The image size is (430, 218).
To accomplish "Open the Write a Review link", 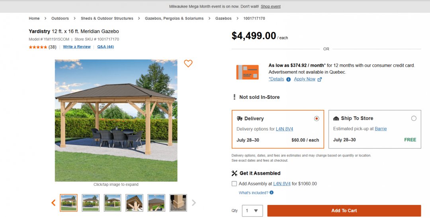I will click(77, 47).
